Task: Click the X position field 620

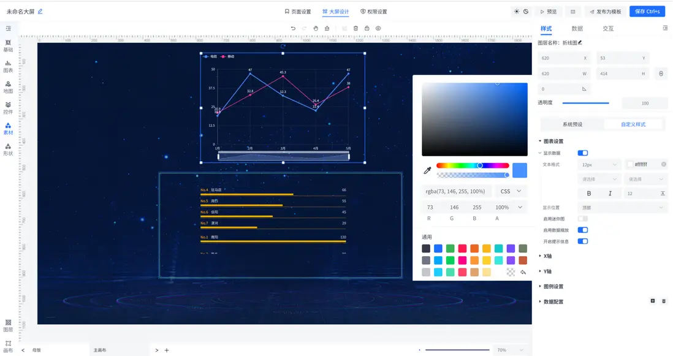Action: coord(563,58)
